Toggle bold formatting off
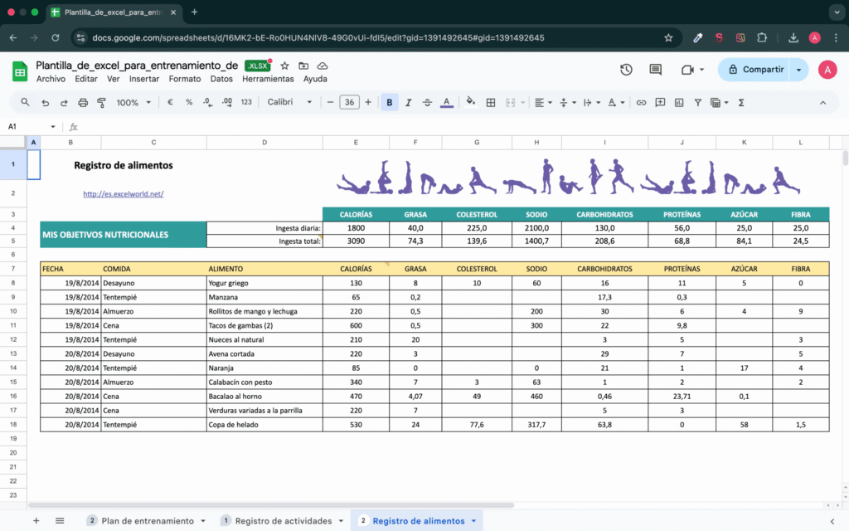This screenshot has height=531, width=849. [x=389, y=102]
